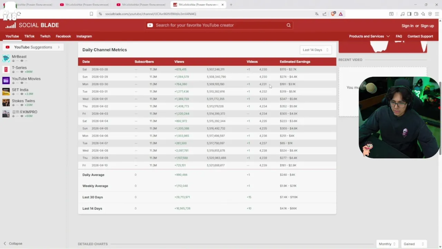Switch to the TikTok tab
The image size is (442, 249).
click(29, 36)
